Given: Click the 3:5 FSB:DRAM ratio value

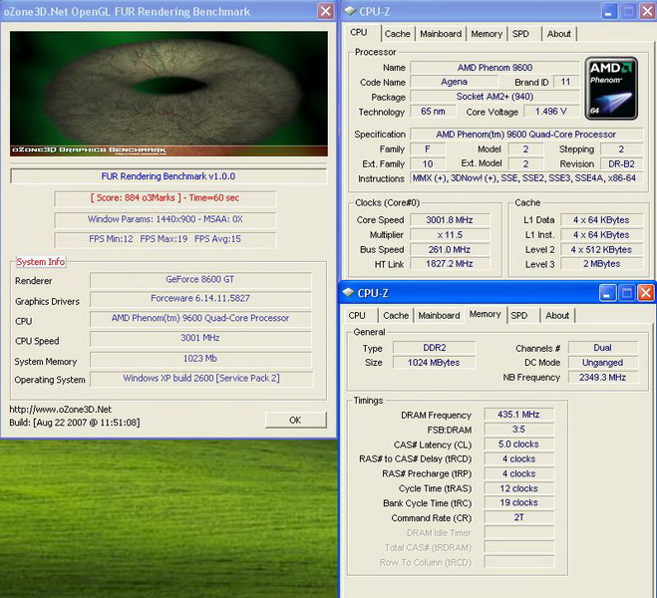Looking at the screenshot, I should 518,430.
